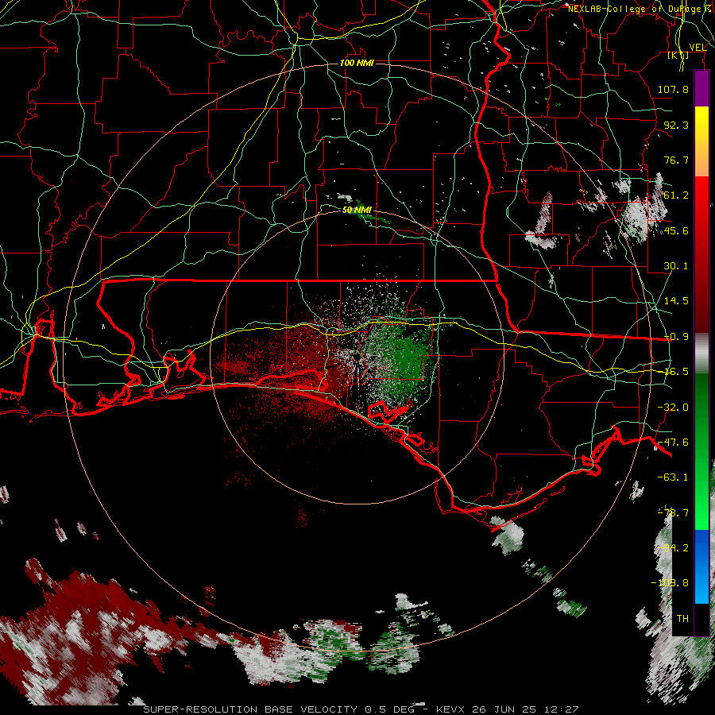Click the -109.8 velocity scale value
Image resolution: width=715 pixels, height=715 pixels.
[670, 583]
